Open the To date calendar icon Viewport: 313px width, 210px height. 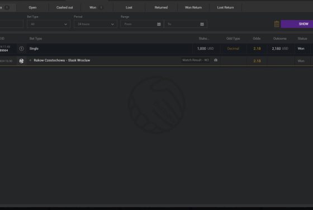[x=202, y=24]
